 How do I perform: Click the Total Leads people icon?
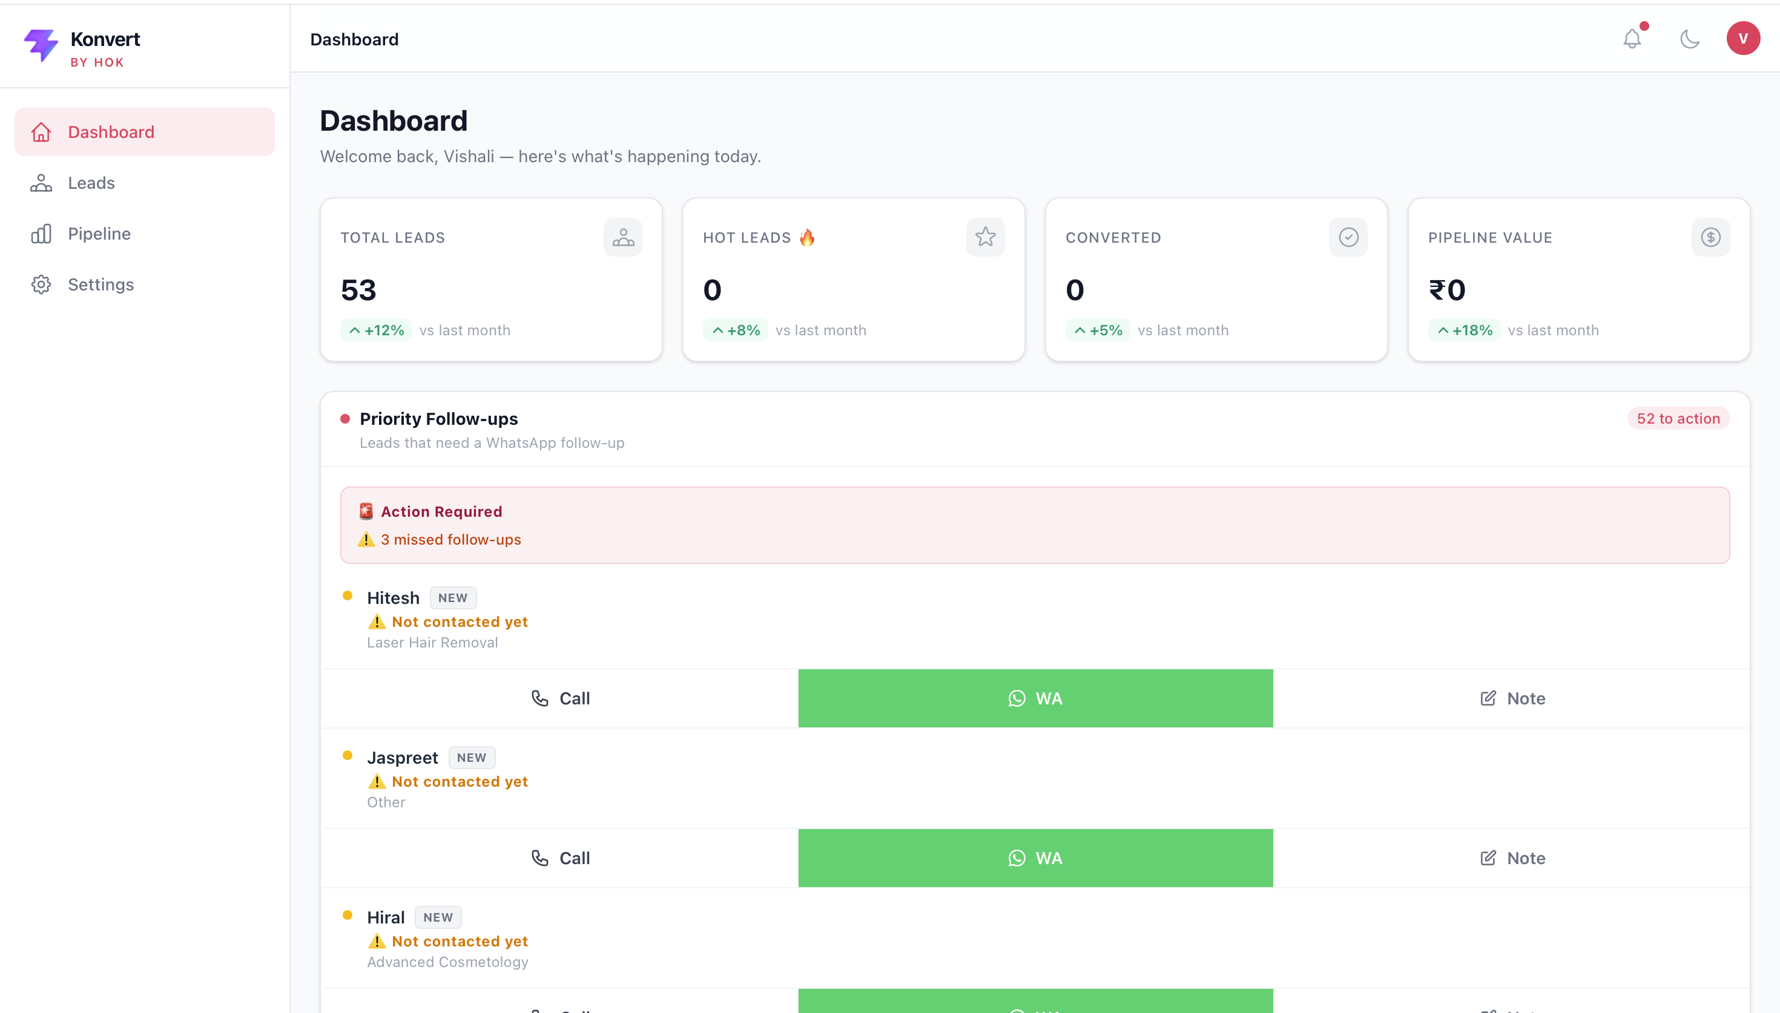[622, 238]
